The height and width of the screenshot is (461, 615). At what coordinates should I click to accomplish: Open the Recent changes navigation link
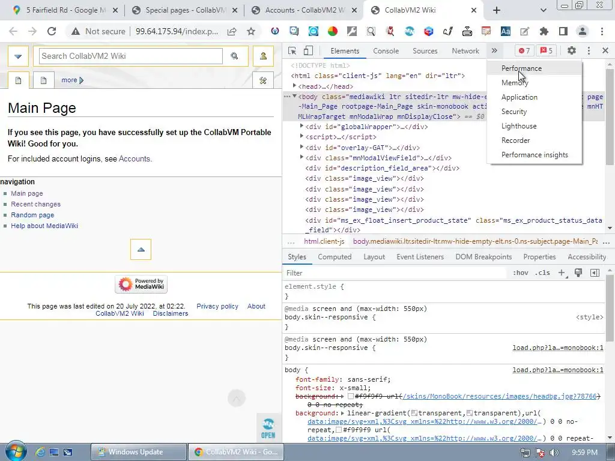tap(35, 204)
